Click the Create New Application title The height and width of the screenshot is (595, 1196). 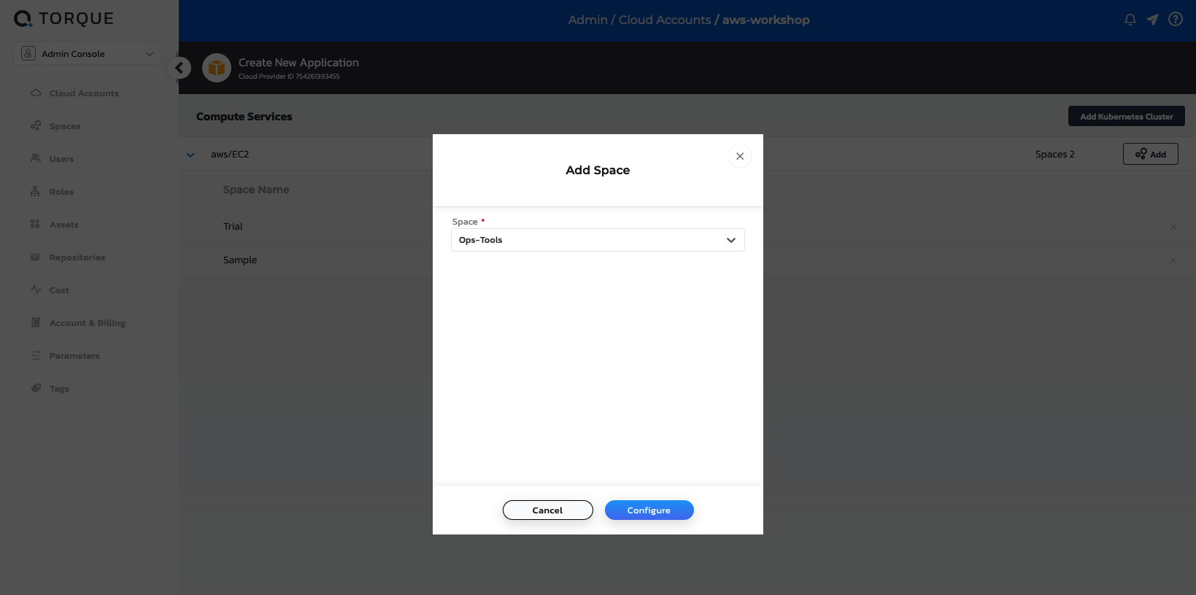pos(298,63)
